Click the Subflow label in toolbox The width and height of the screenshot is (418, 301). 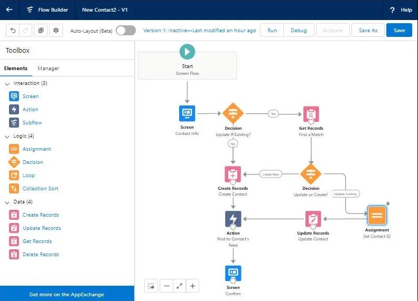[32, 123]
